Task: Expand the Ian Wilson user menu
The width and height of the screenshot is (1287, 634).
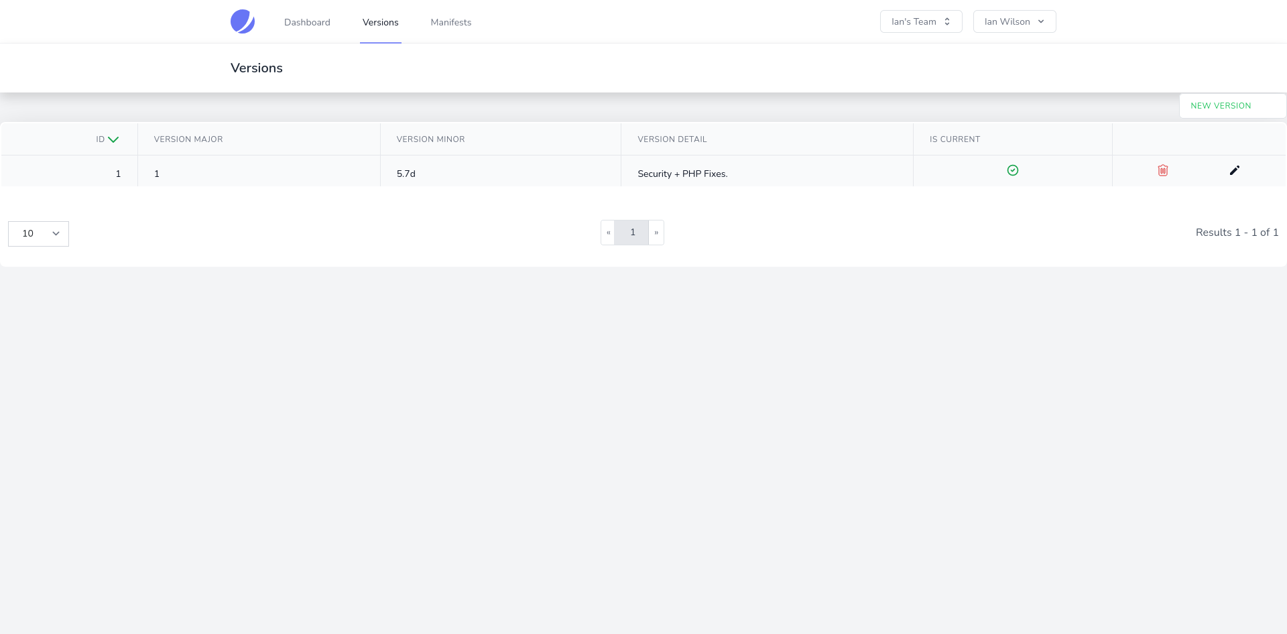Action: (x=1014, y=21)
